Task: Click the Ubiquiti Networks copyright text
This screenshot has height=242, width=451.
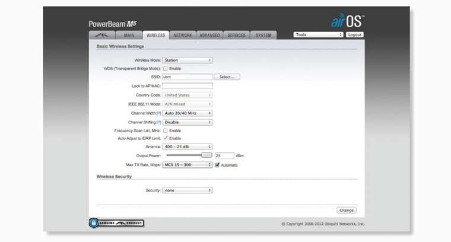Action: point(323,224)
